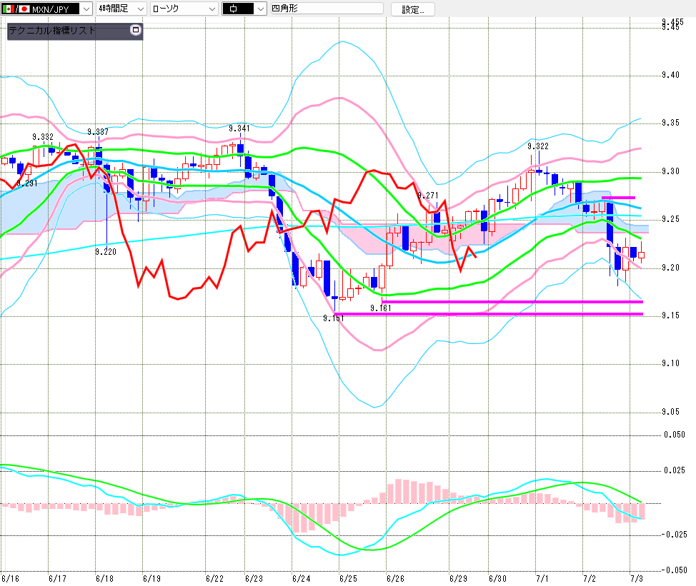Click the 9.40 price axis label

point(671,75)
